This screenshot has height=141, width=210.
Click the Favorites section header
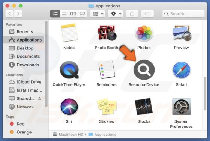[x=14, y=25]
